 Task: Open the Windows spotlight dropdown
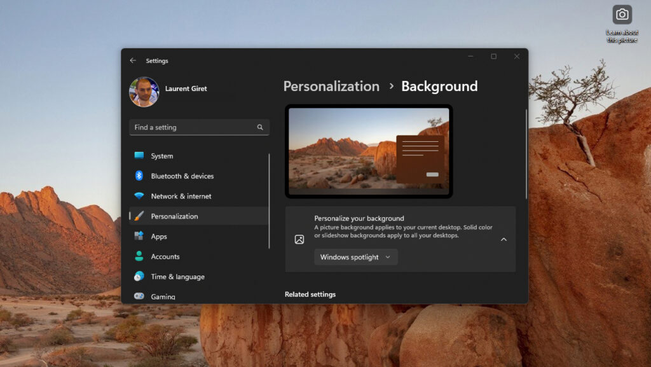[355, 257]
